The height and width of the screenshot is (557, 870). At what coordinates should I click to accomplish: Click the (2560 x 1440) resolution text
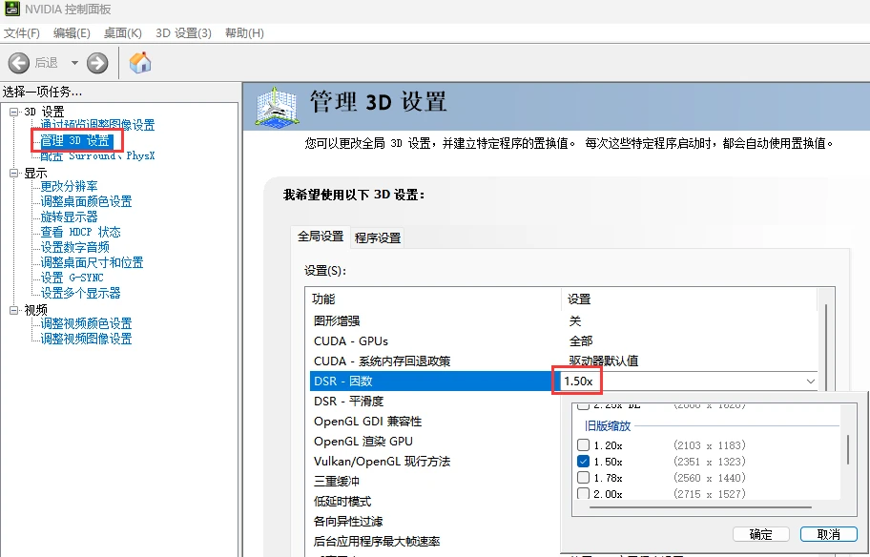click(x=710, y=478)
